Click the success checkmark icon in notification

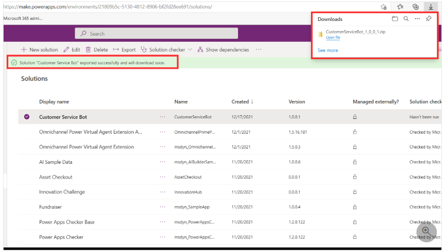pyautogui.click(x=14, y=62)
